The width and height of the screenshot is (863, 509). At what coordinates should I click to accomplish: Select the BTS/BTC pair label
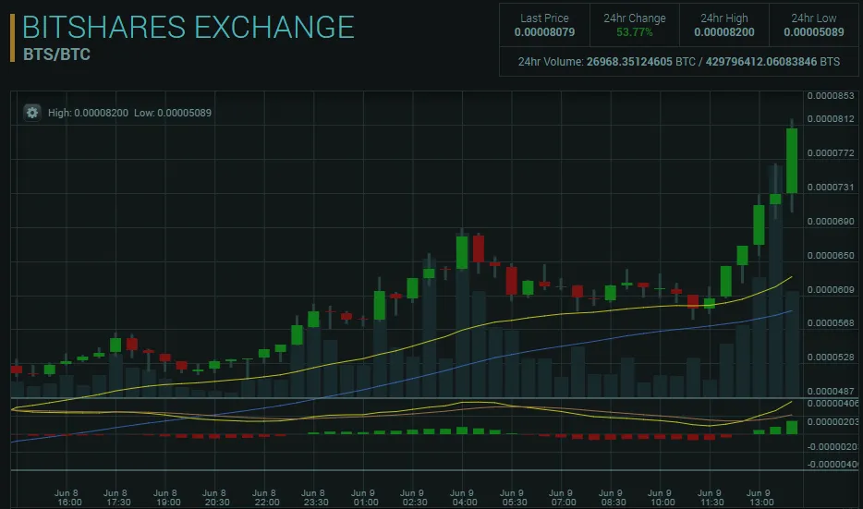click(x=56, y=55)
